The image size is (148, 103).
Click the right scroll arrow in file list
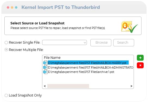131,86
